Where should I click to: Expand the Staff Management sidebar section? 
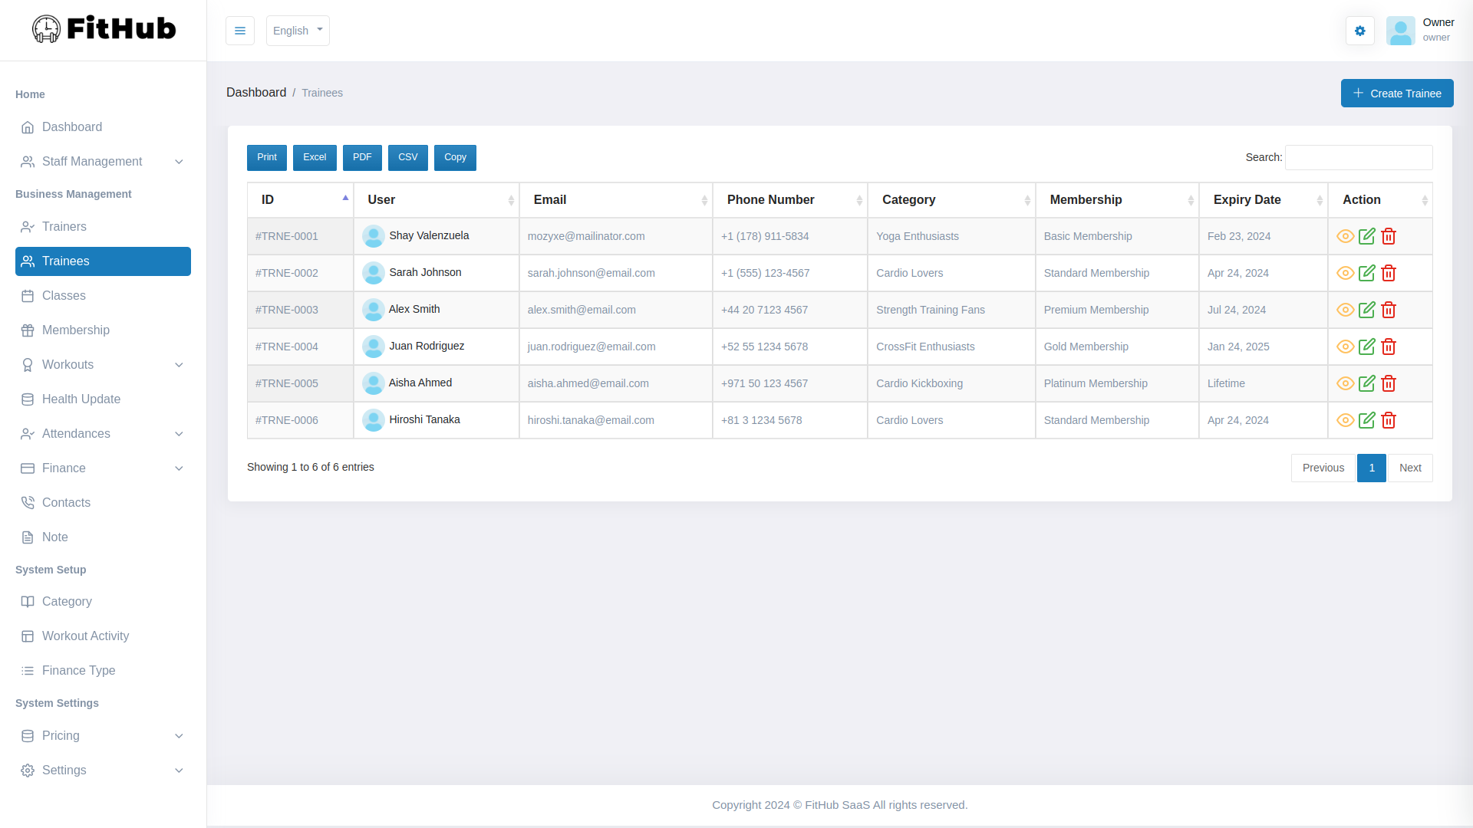click(92, 161)
